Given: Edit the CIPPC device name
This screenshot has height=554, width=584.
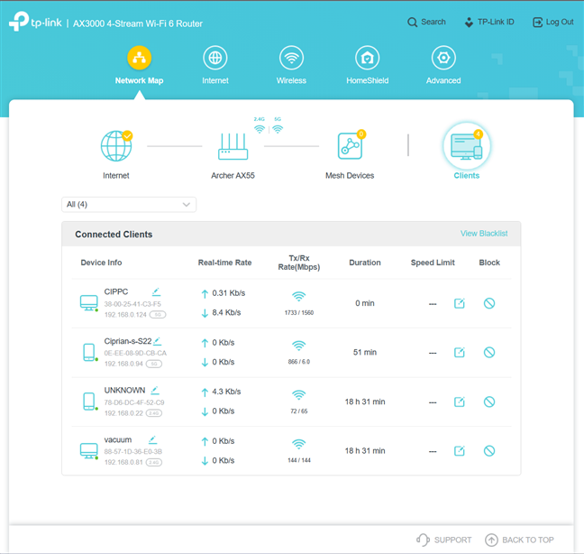Looking at the screenshot, I should [156, 291].
